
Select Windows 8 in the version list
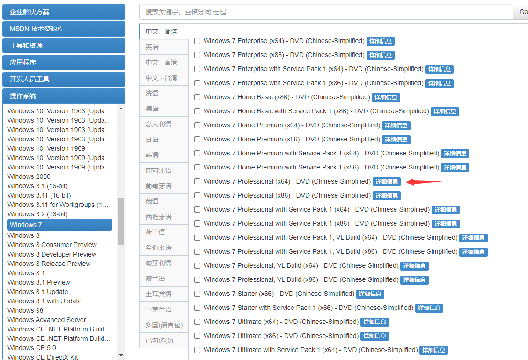(23, 235)
